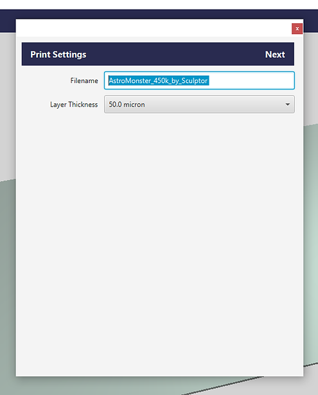Open the Layer Thickness dropdown
The width and height of the screenshot is (318, 395).
click(199, 104)
